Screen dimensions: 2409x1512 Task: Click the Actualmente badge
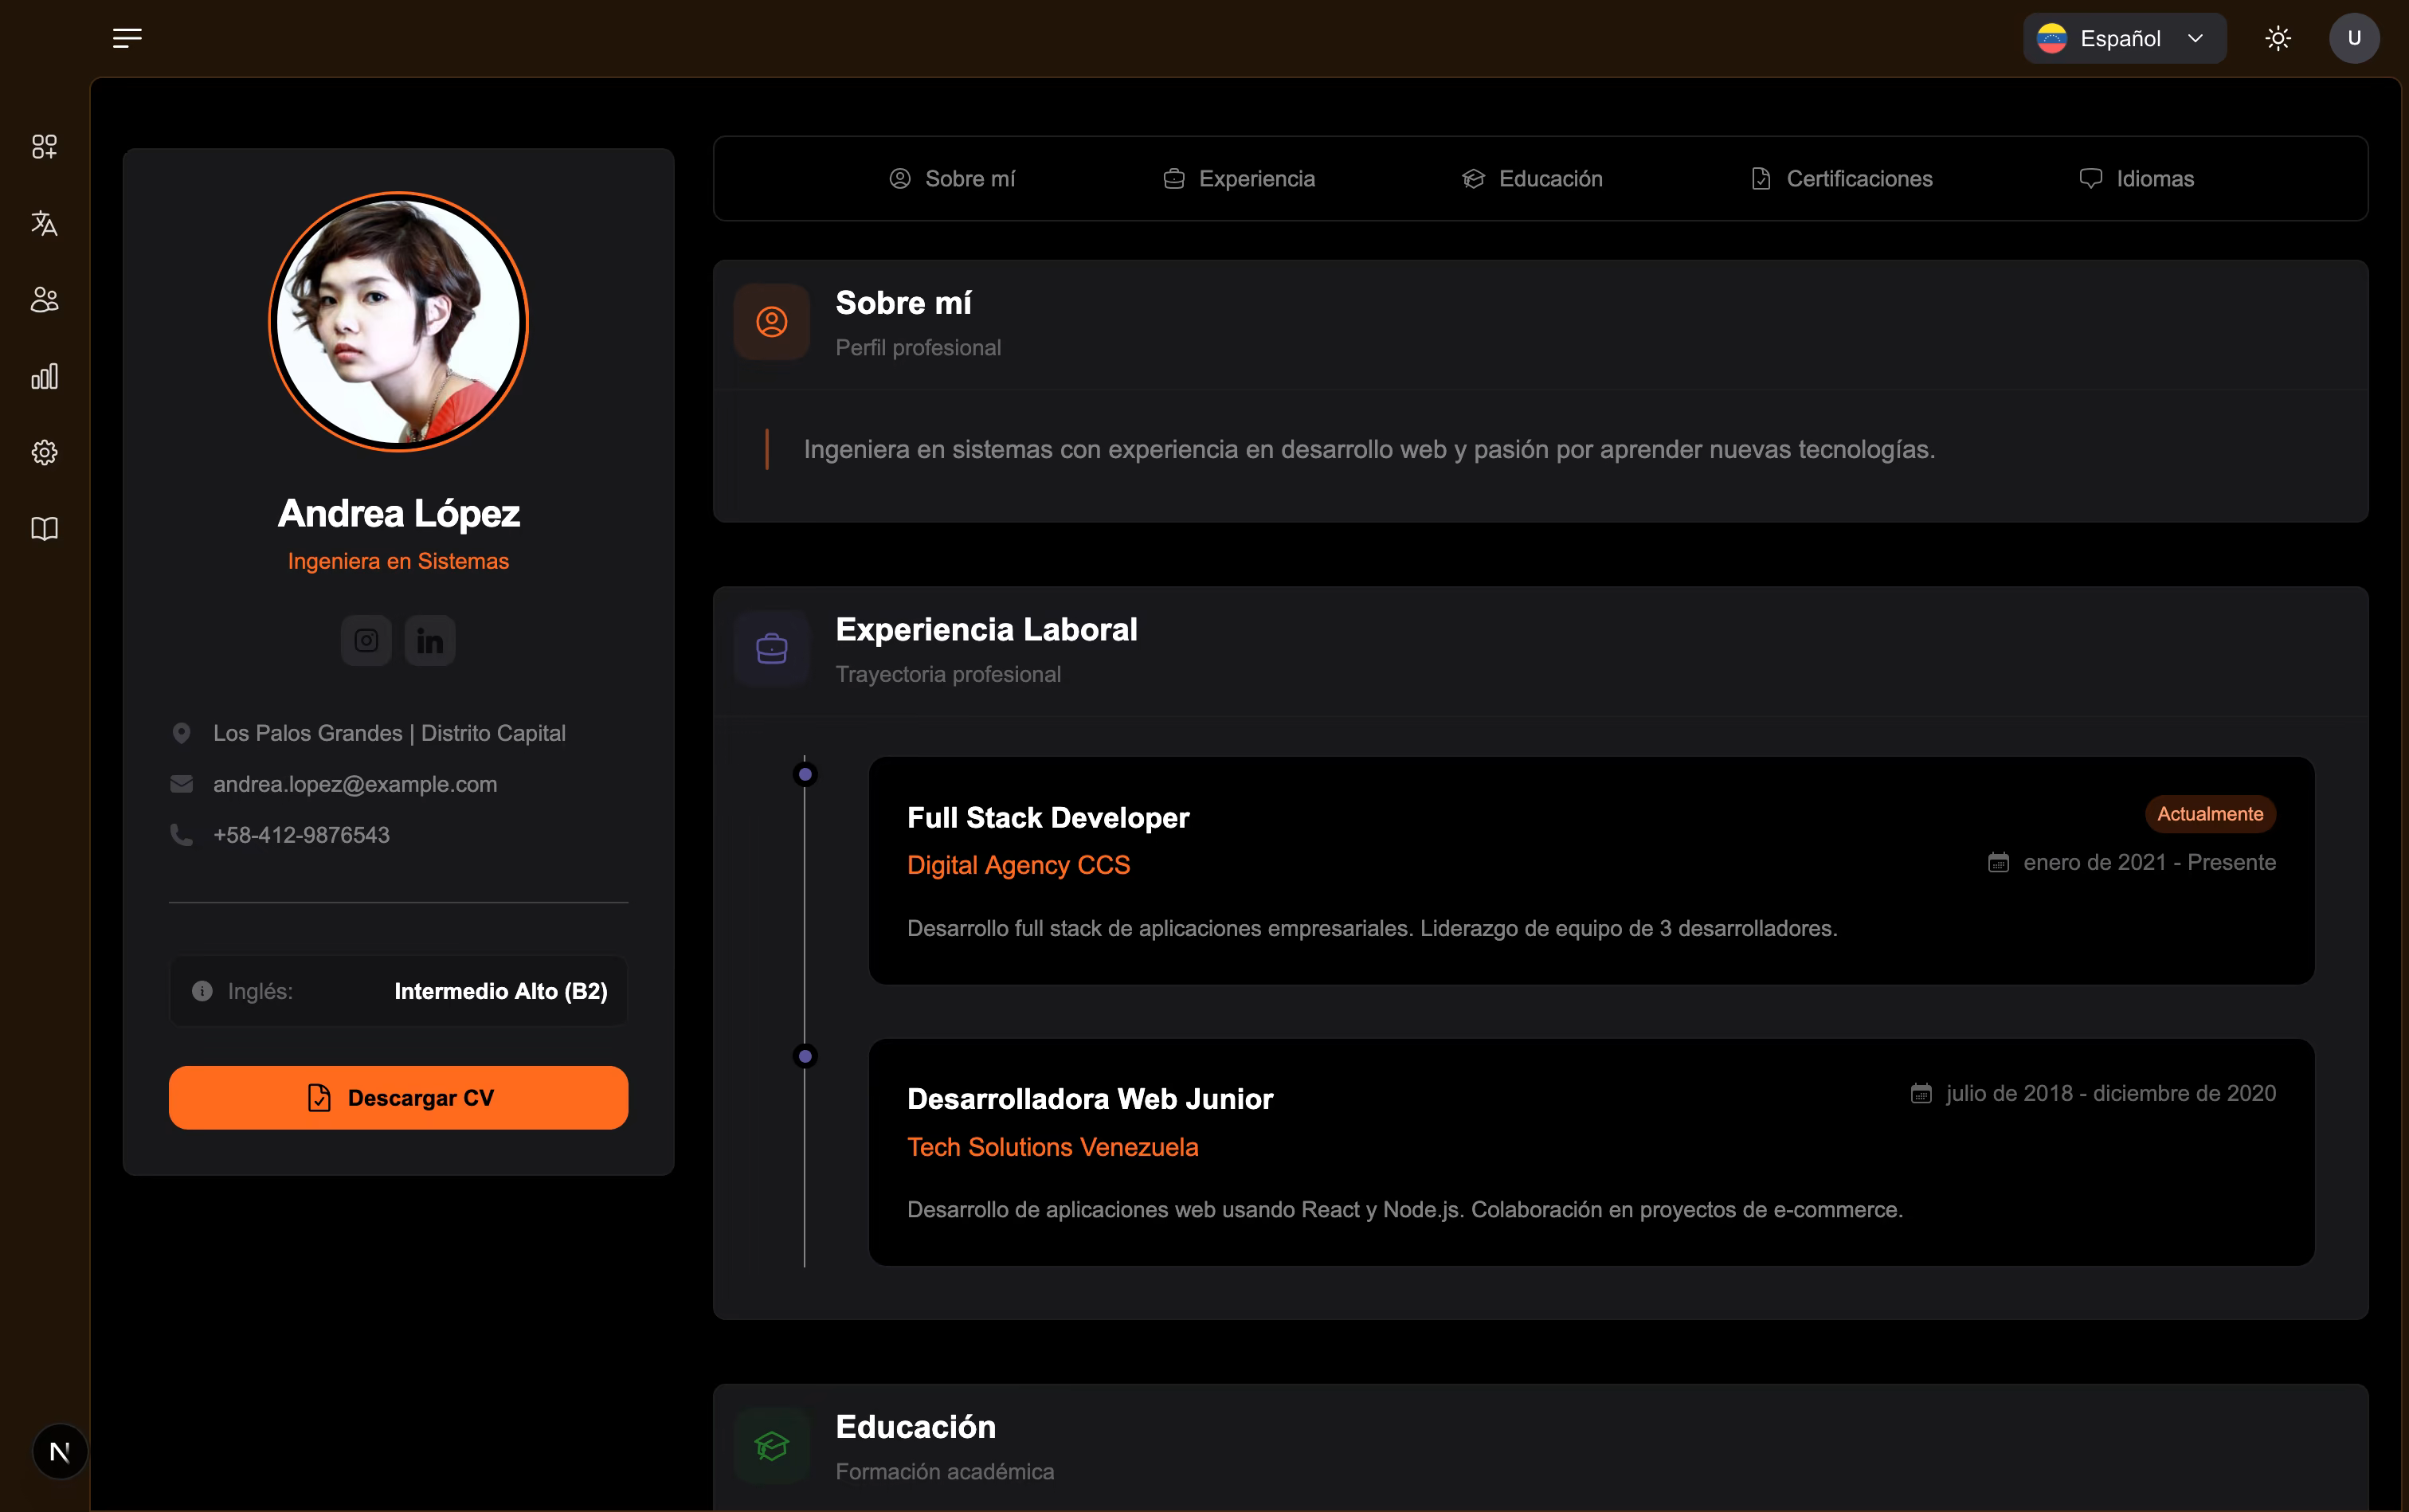[2210, 814]
